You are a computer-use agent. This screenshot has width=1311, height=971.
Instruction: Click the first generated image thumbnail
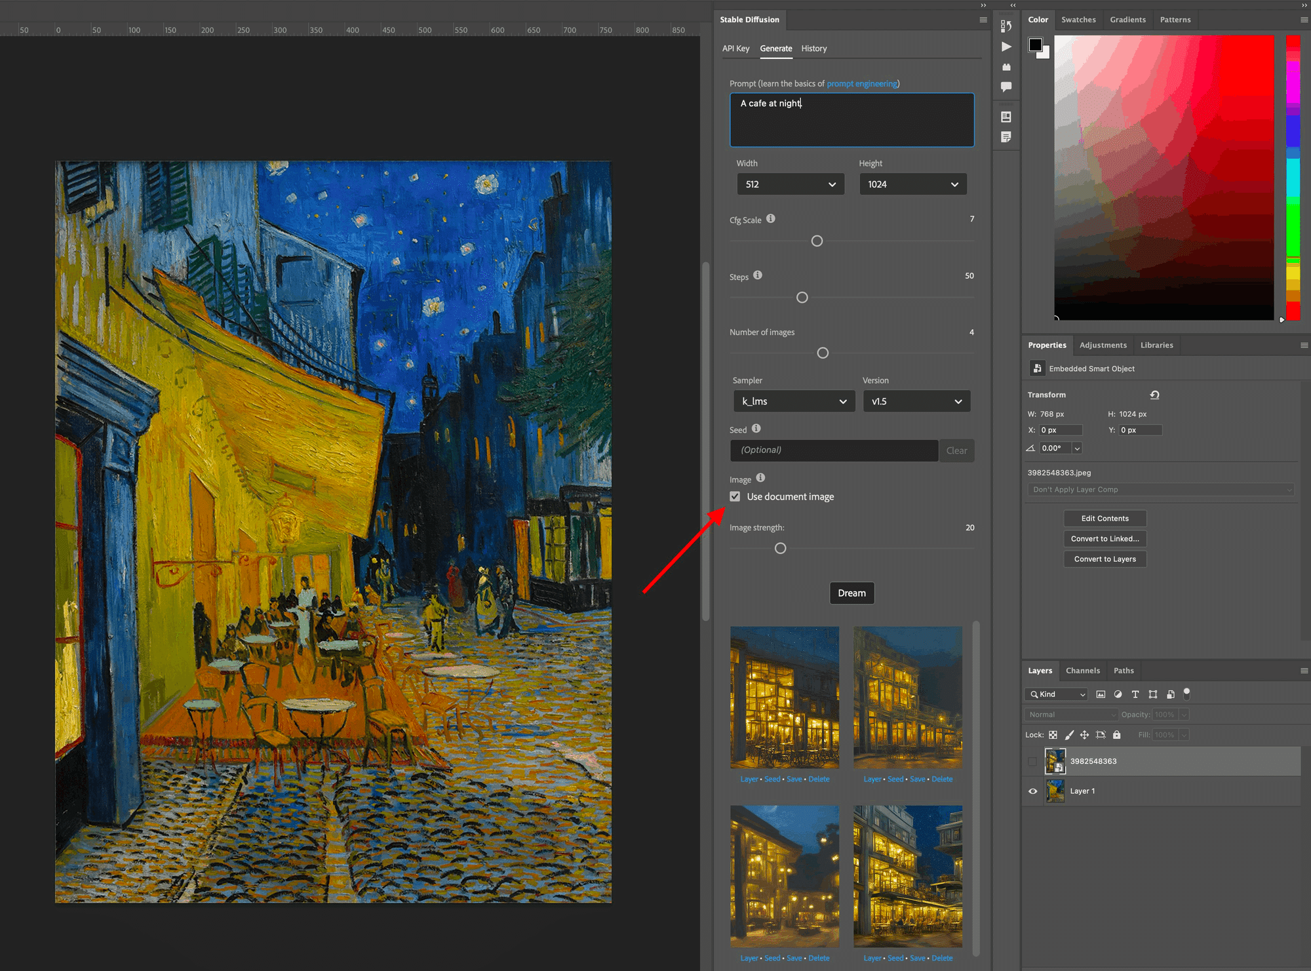785,698
